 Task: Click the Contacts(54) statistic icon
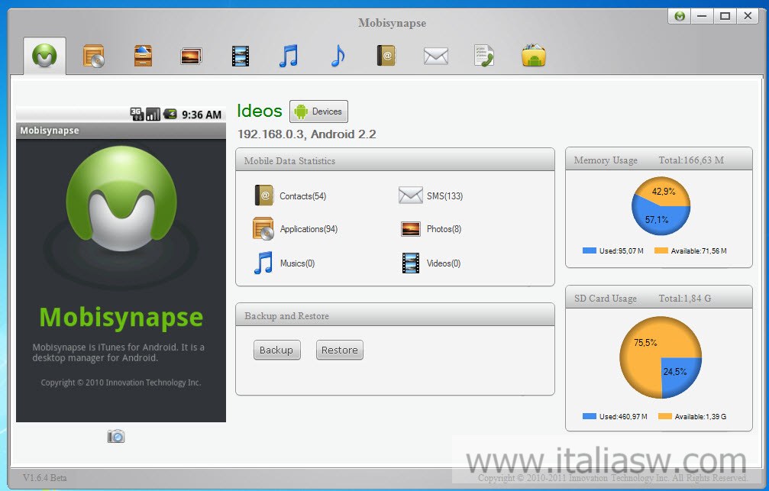tap(264, 195)
